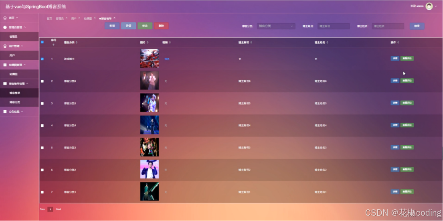Open the thumbnail image of 博客分类3 row
The height and width of the screenshot is (221, 443).
[150, 147]
